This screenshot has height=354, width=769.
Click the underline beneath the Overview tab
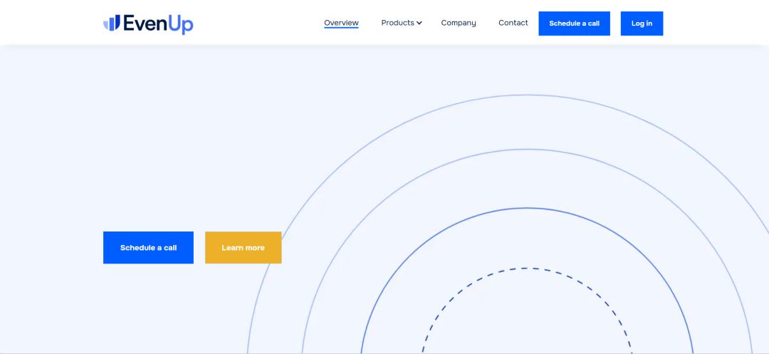(x=341, y=28)
